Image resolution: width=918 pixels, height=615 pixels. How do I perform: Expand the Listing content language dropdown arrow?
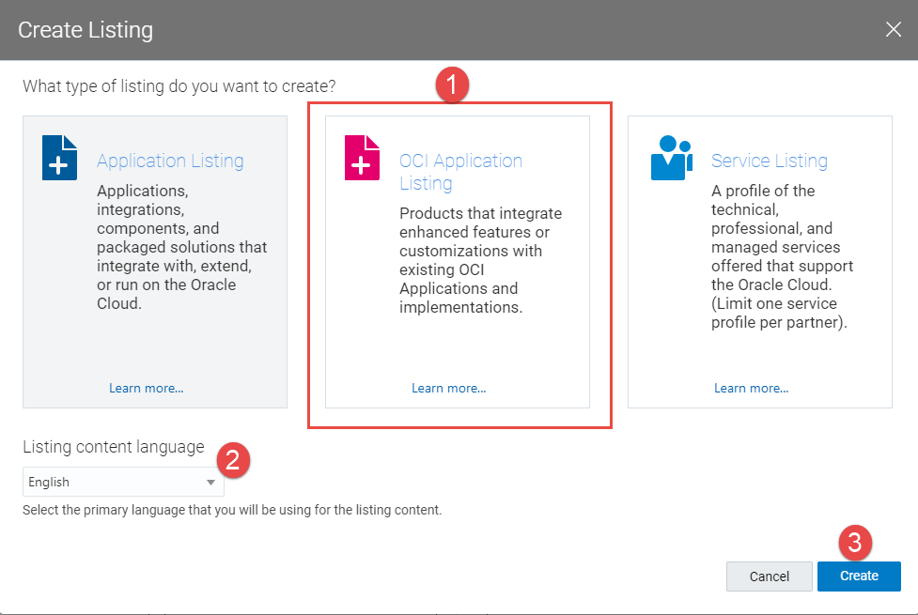[210, 483]
